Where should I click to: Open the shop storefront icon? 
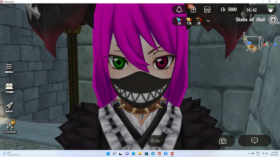[x=207, y=10]
